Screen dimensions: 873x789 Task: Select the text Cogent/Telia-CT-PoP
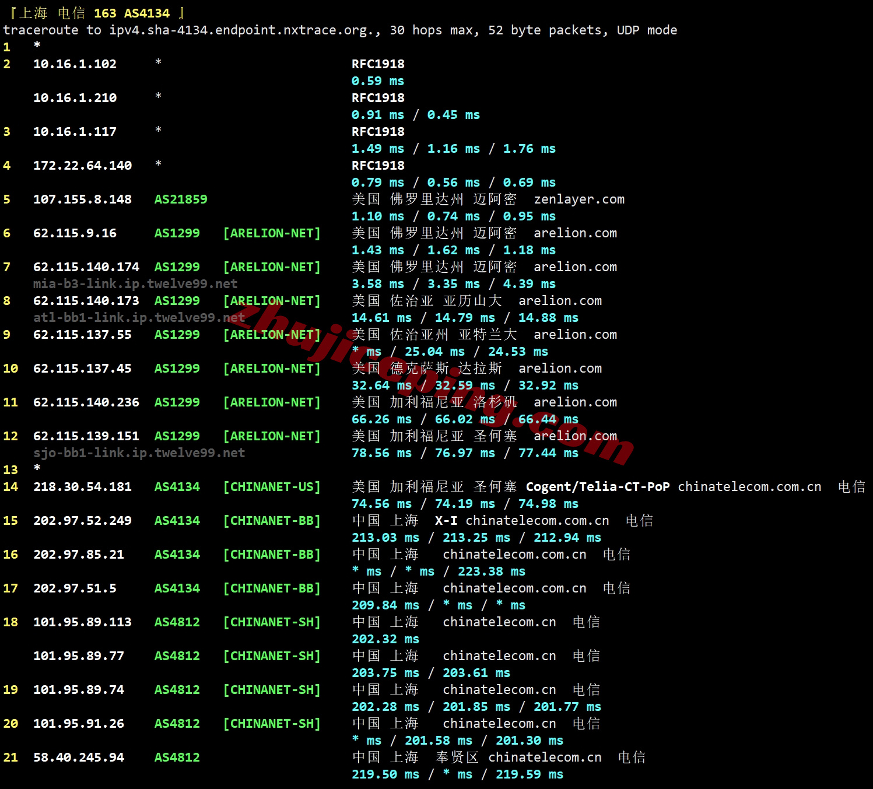pyautogui.click(x=598, y=487)
